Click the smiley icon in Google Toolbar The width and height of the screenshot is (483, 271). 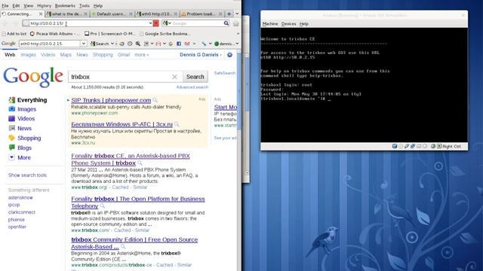tap(171, 44)
